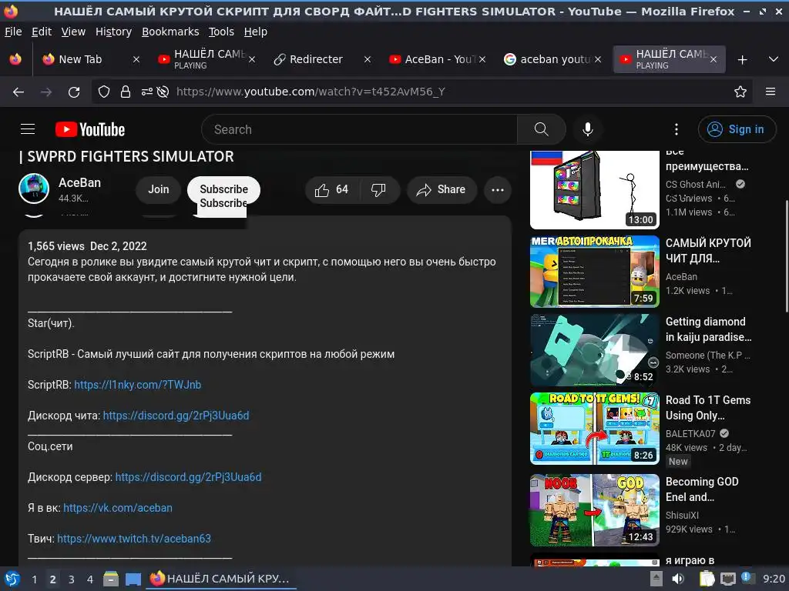Screen dimensions: 789x591
Task: Close the Redirecter tab
Action: click(x=368, y=59)
